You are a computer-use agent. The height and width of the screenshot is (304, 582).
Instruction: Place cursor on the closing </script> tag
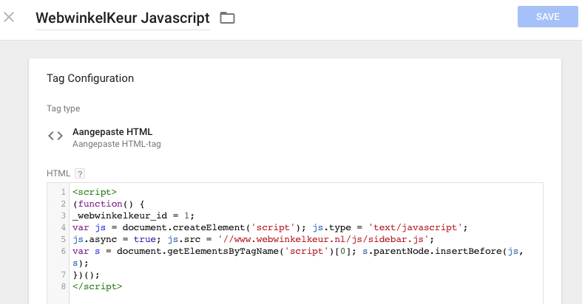[x=97, y=286]
